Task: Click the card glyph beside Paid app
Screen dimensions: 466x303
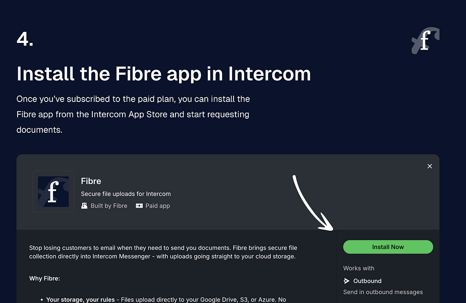Action: (139, 206)
